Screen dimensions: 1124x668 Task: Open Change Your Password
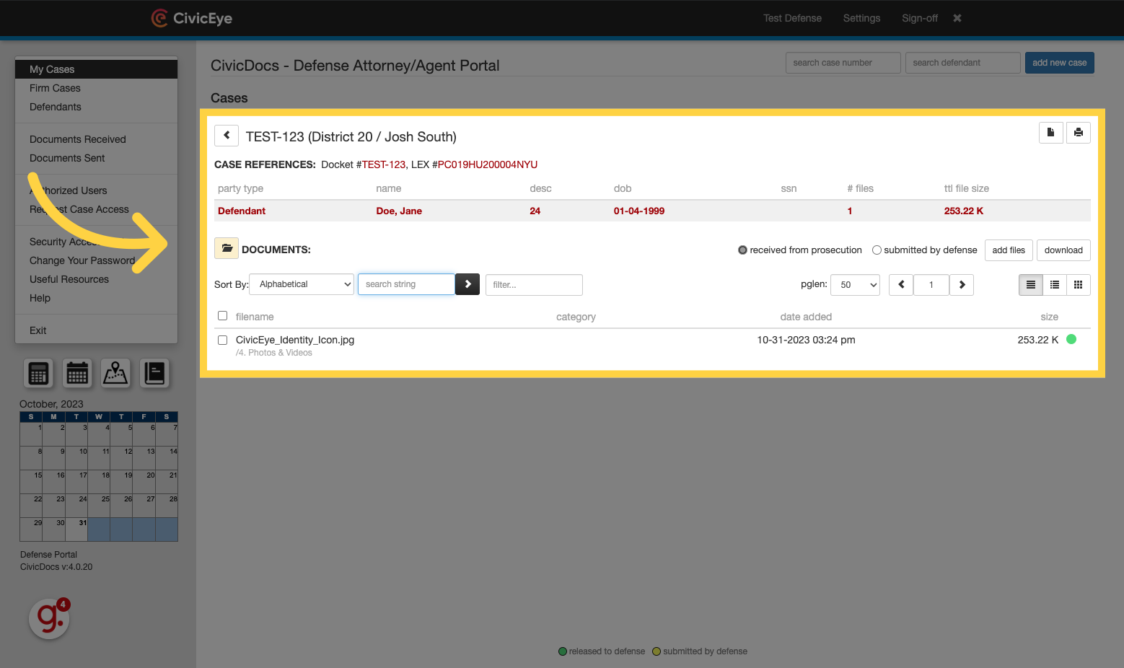tap(82, 260)
